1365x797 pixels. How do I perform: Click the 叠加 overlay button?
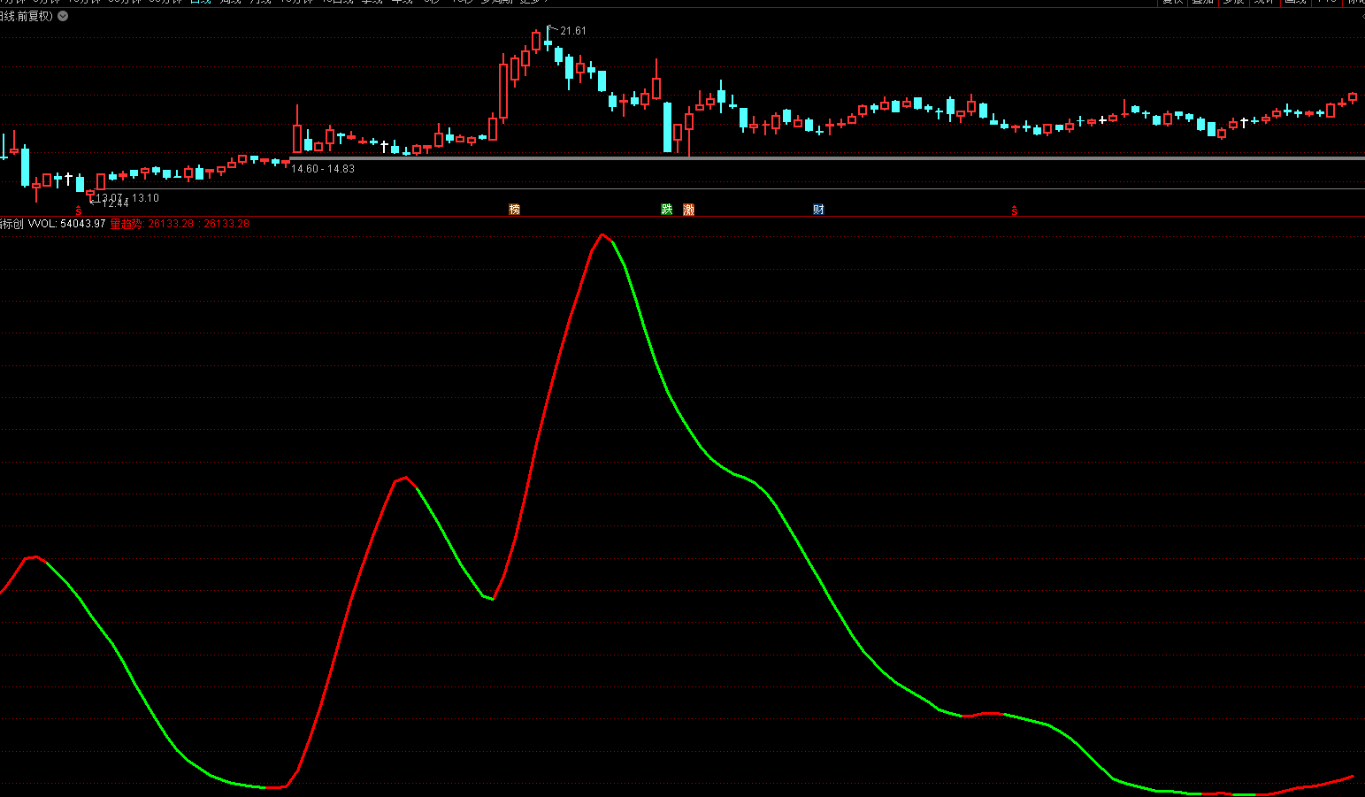[x=1203, y=2]
